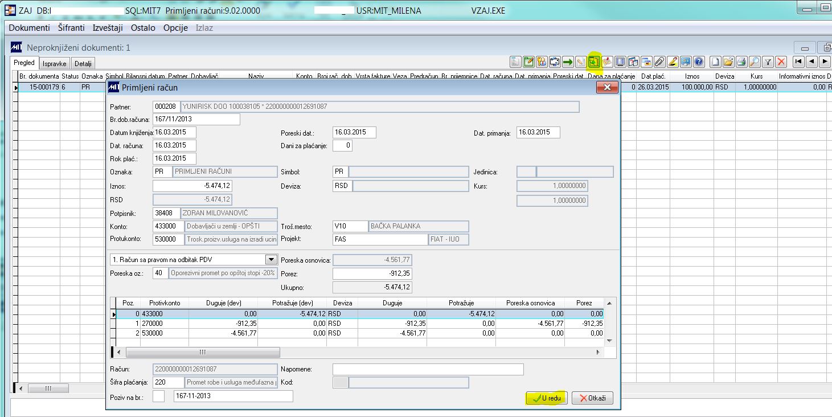This screenshot has height=417, width=832.
Task: Expand the 'Račun sa pravom na odbitak PDV' dropdown
Action: click(x=271, y=260)
